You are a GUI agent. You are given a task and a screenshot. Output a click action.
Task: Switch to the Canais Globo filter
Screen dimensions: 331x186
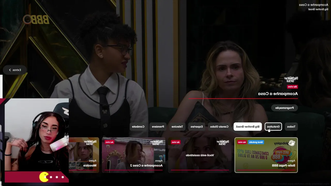click(x=219, y=127)
